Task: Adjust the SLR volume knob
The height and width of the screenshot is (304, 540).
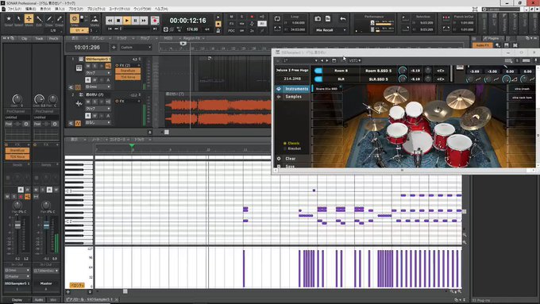Action: pos(402,79)
